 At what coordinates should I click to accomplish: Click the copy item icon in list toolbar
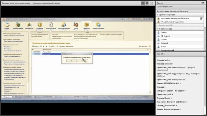pos(41,46)
